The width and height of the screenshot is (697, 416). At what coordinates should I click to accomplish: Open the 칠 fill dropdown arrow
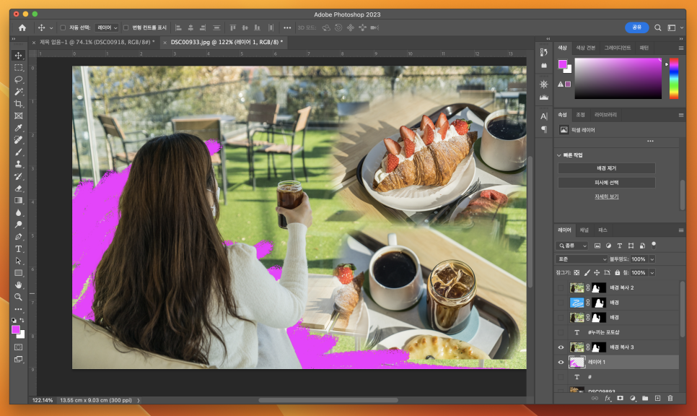pyautogui.click(x=652, y=273)
